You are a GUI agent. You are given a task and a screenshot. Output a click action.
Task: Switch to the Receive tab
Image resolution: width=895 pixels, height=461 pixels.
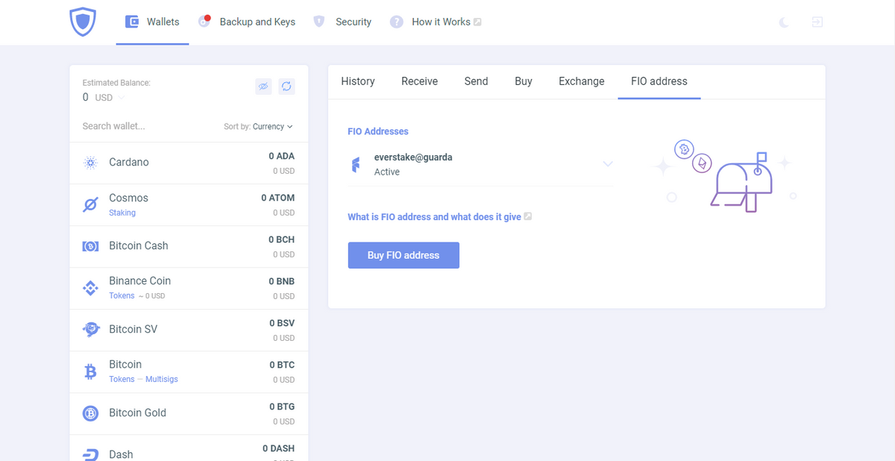click(419, 81)
